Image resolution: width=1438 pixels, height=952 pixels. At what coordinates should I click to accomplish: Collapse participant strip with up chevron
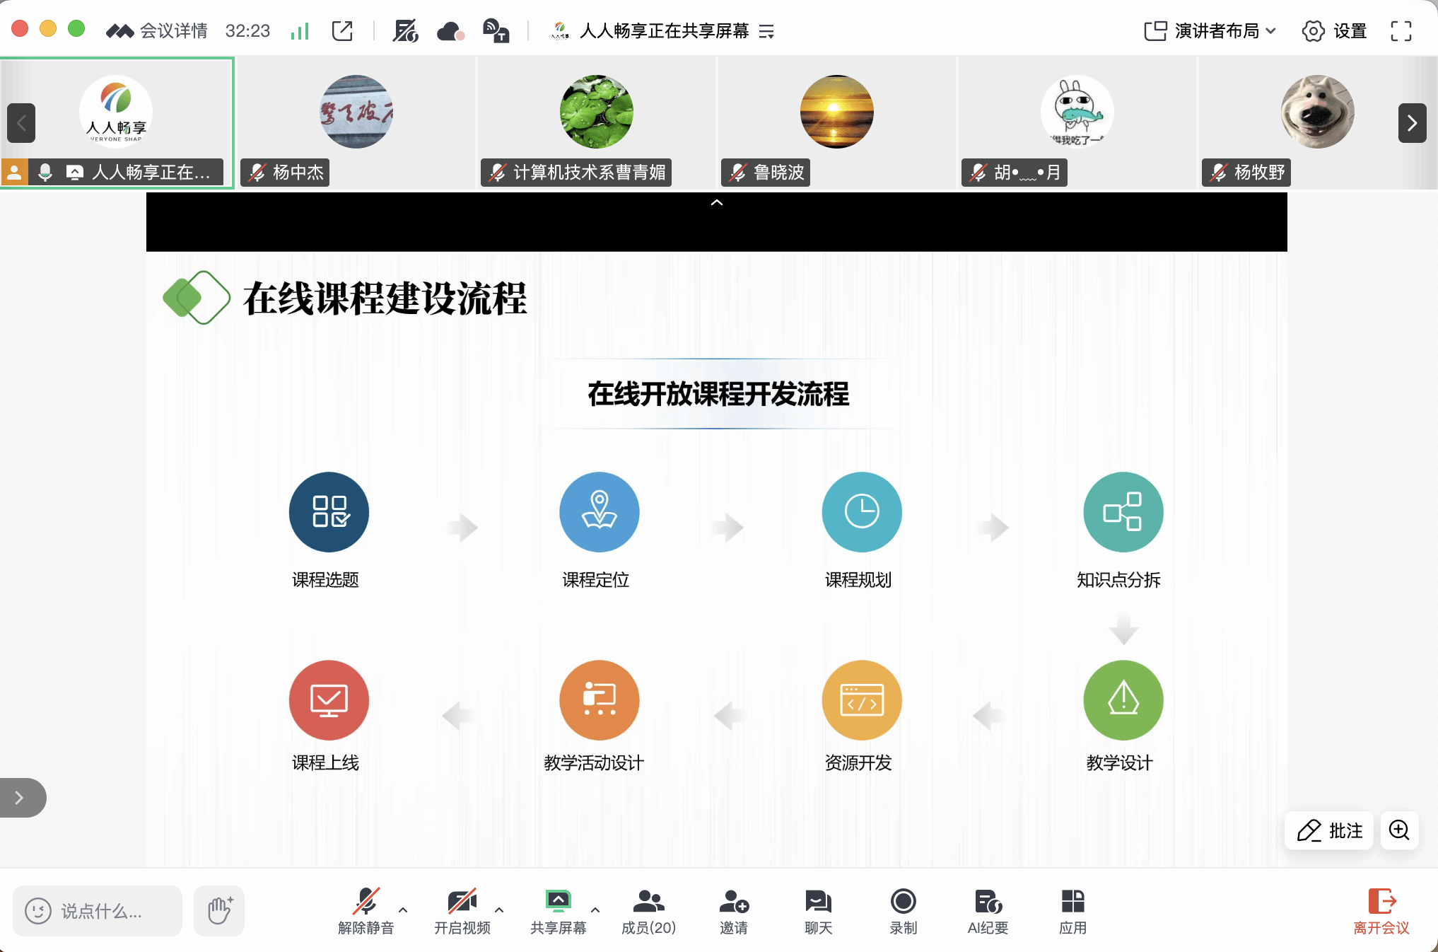coord(716,203)
